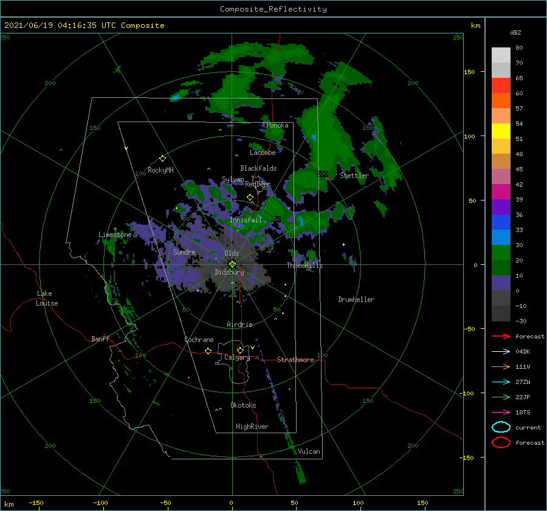547x511 pixels.
Task: Click the Lacombe city label
Action: pos(263,153)
